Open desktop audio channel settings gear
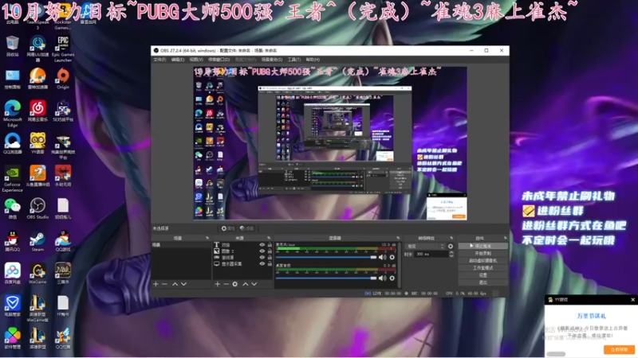 392,278
